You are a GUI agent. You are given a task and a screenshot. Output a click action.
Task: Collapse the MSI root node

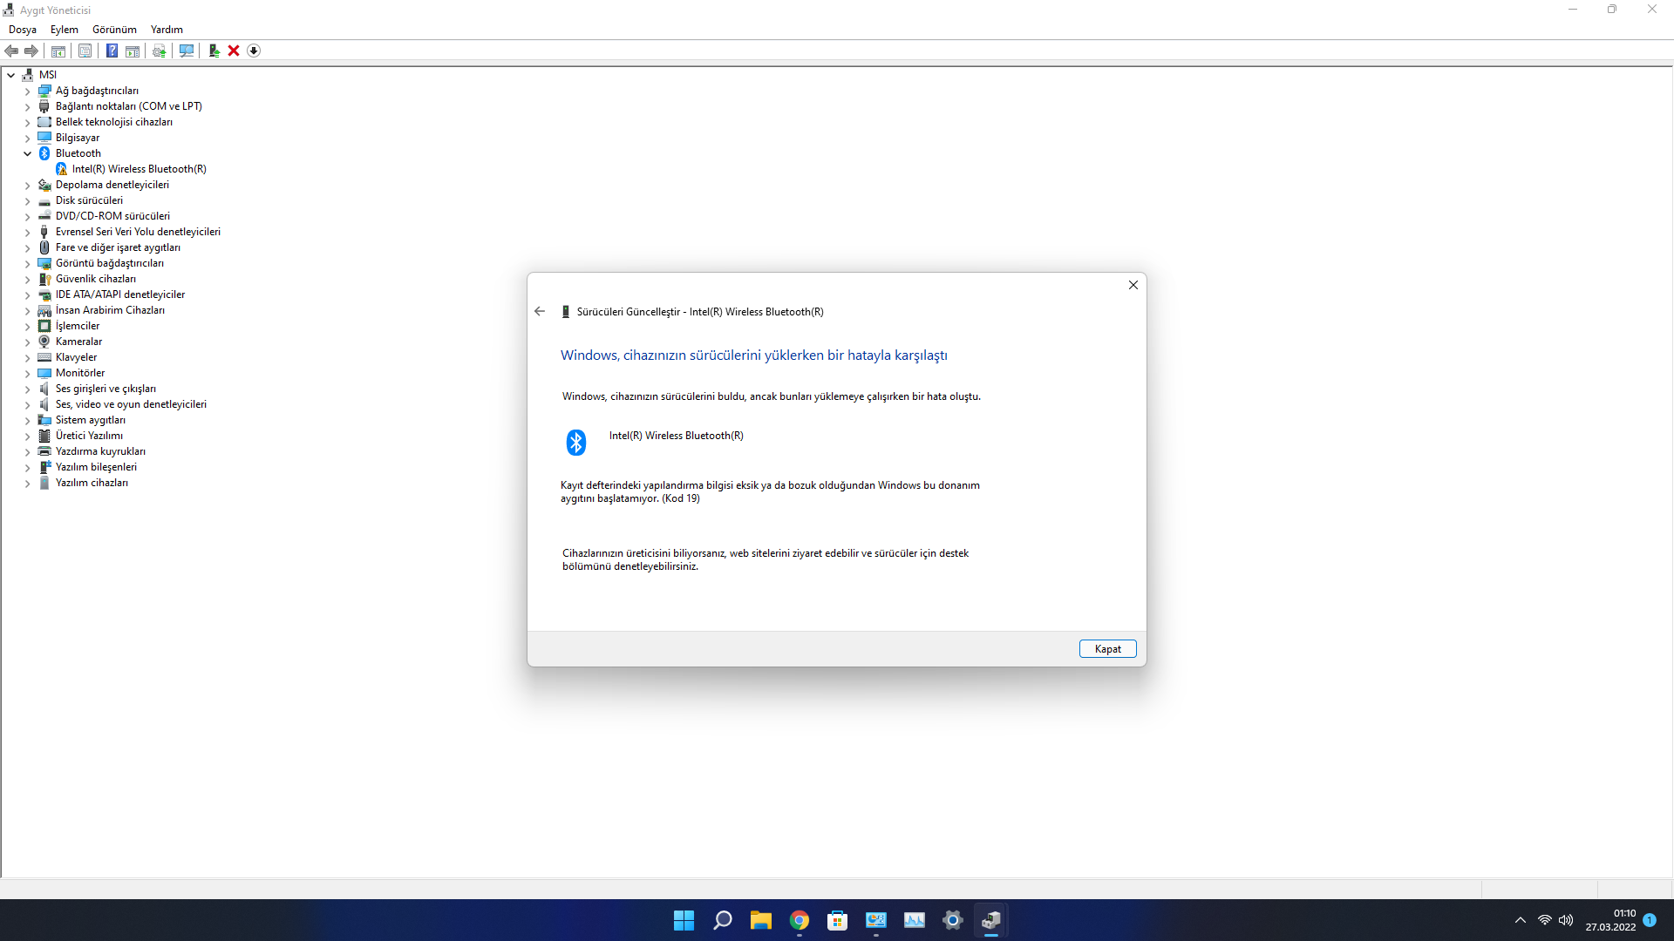11,75
